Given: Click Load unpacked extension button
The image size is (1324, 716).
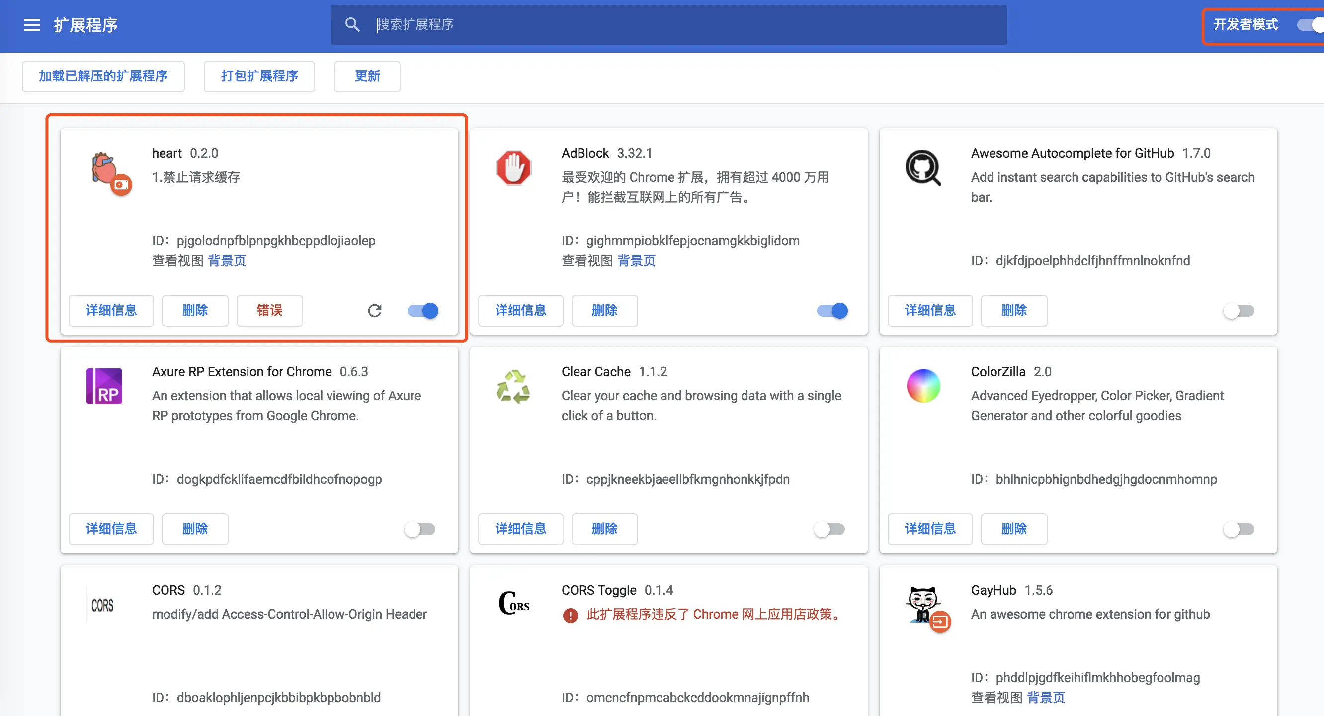Looking at the screenshot, I should [x=103, y=76].
